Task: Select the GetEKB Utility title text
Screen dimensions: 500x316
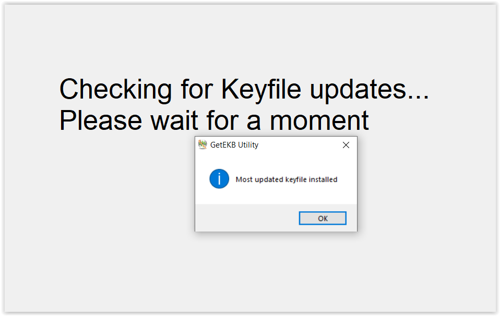Action: coord(234,145)
